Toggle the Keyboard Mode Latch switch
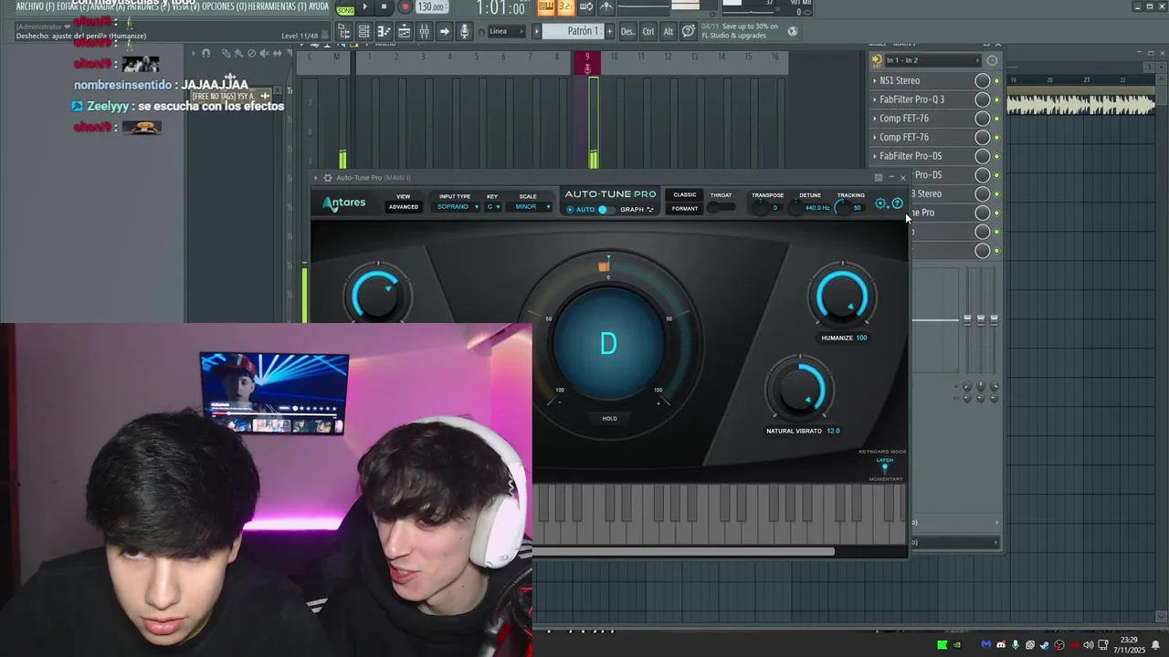This screenshot has width=1169, height=657. coord(884,469)
